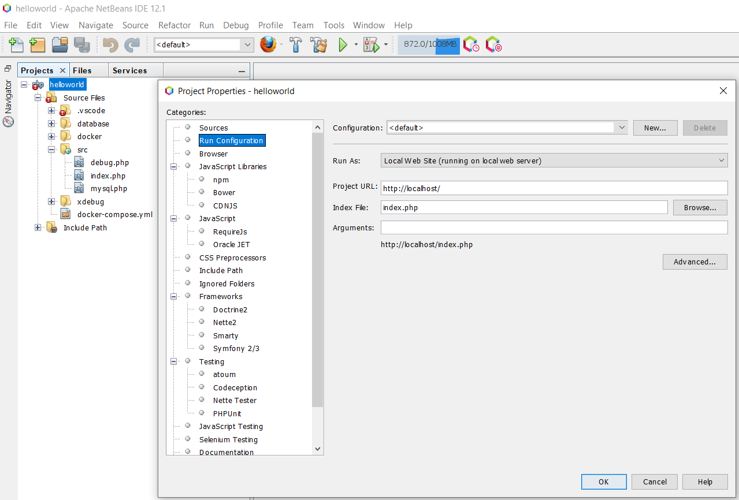Click the docker-compose.yml file icon
Viewport: 739px width, 500px height.
coord(66,215)
